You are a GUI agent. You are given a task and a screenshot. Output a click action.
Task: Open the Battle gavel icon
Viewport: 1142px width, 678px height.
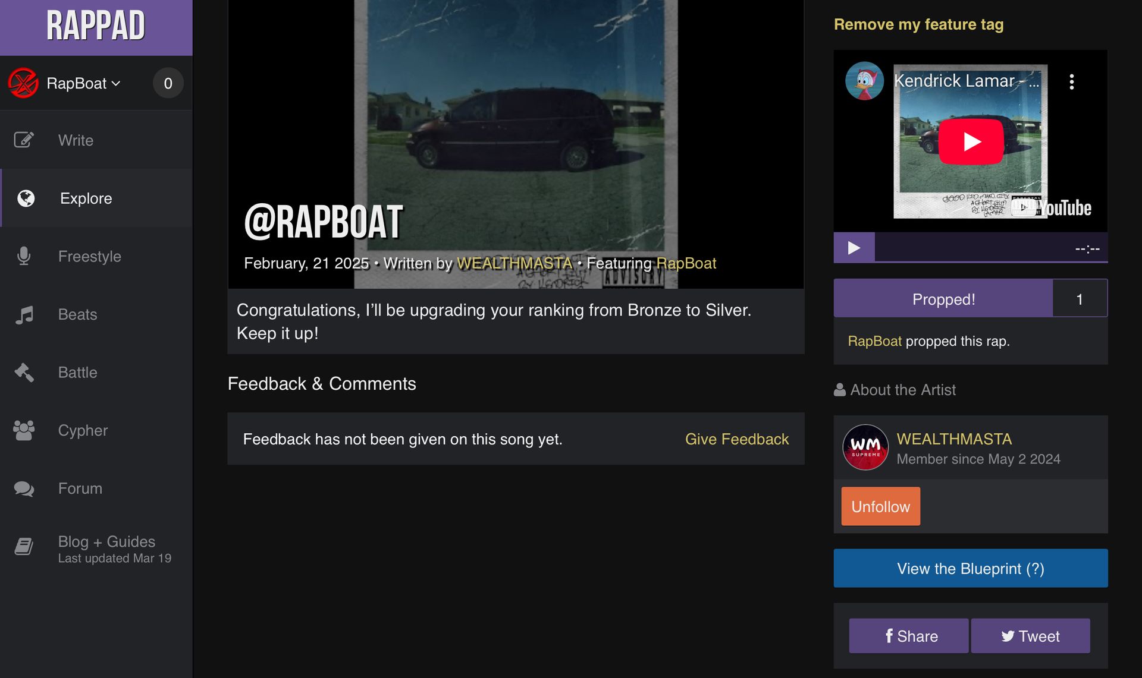coord(24,373)
